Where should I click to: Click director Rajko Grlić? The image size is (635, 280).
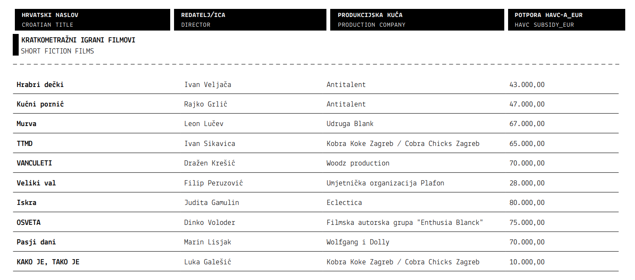coord(206,104)
